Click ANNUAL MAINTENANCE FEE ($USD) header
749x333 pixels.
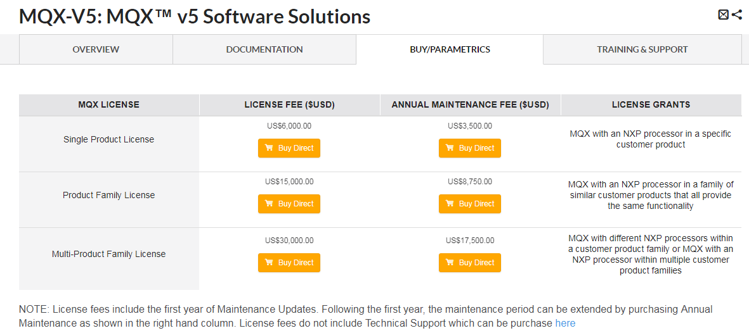470,105
